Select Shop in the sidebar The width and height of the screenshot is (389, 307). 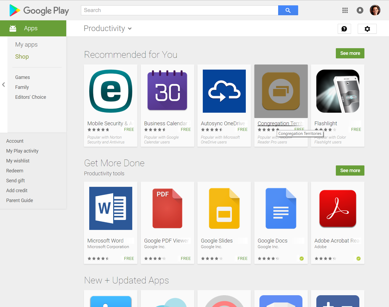[x=22, y=57]
